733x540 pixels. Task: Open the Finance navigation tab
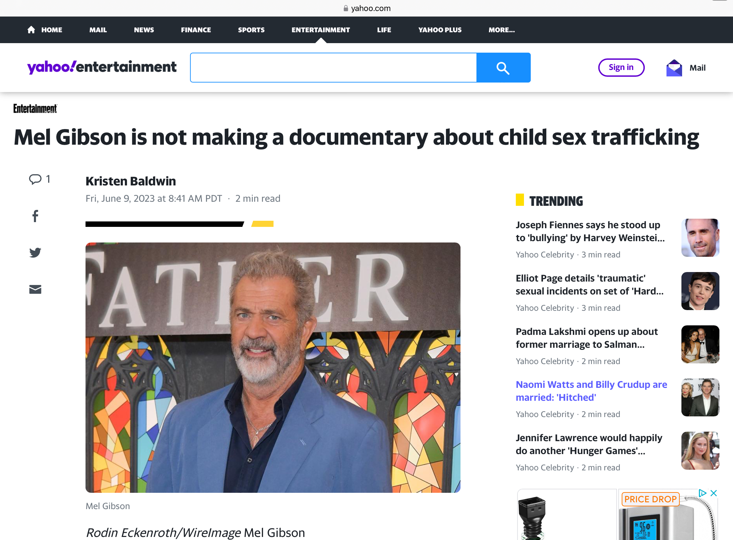(x=196, y=30)
